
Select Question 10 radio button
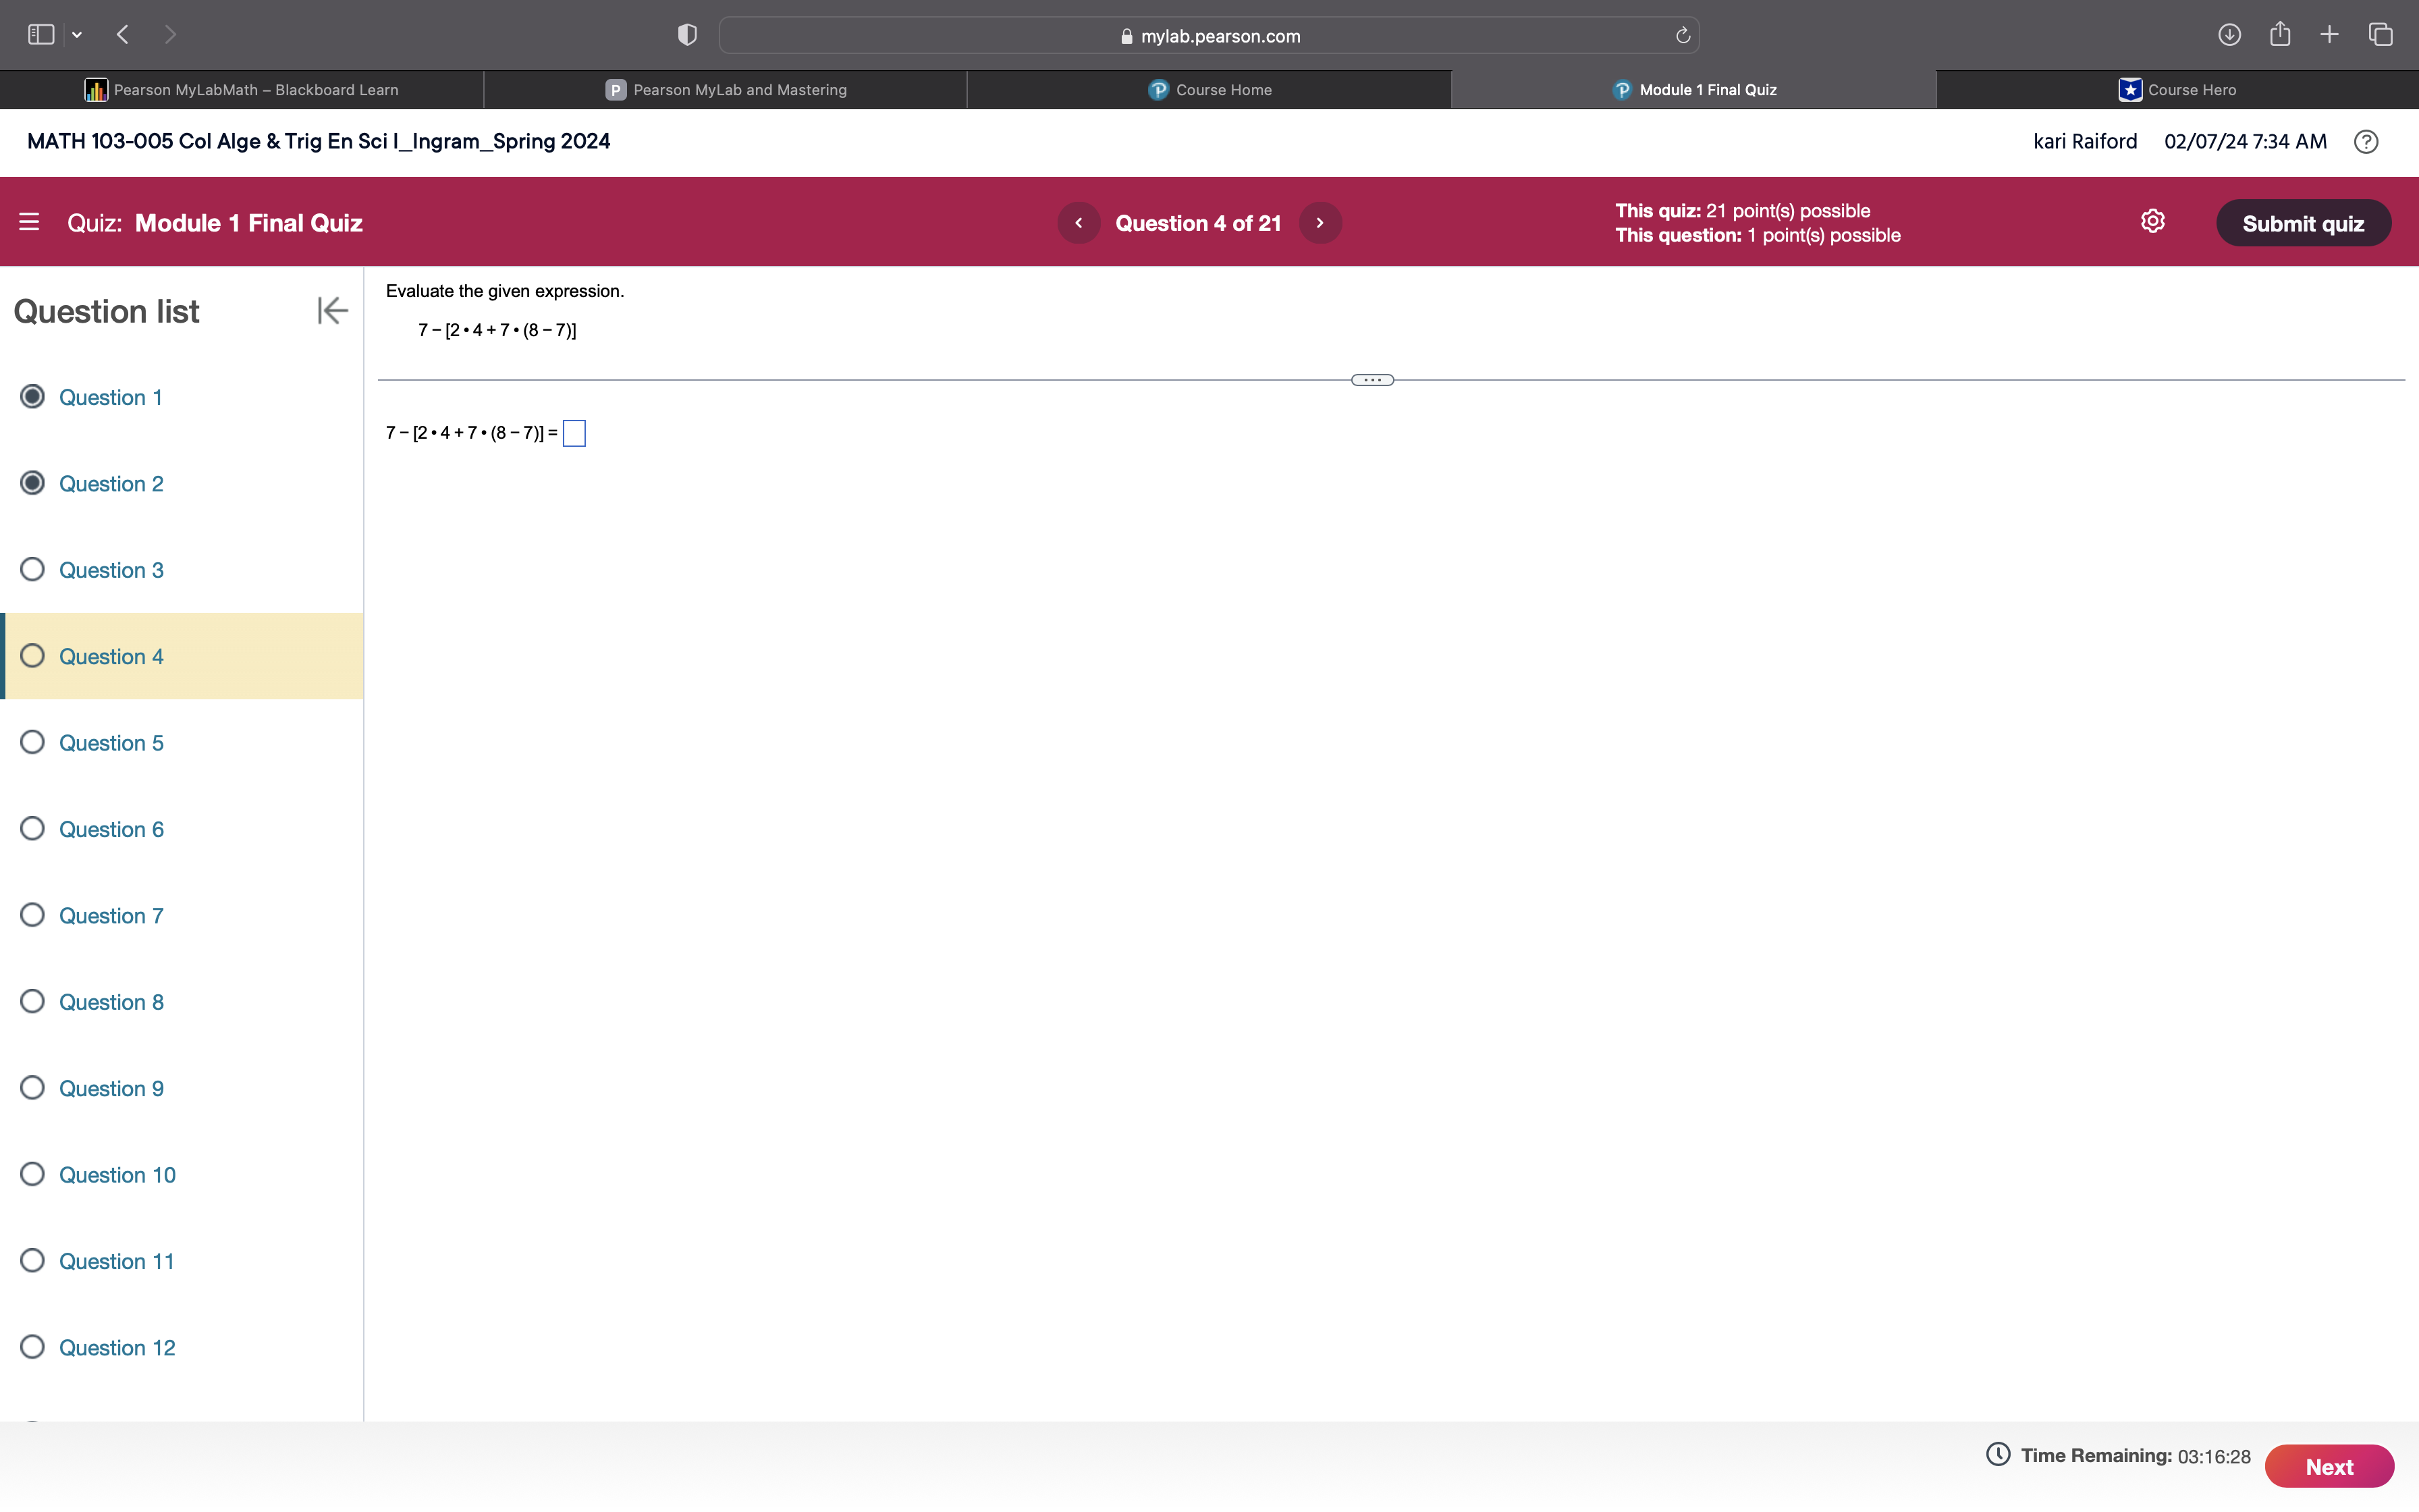[x=33, y=1174]
